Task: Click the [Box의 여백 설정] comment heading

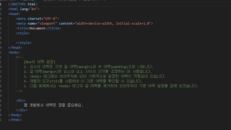Action: [39, 62]
